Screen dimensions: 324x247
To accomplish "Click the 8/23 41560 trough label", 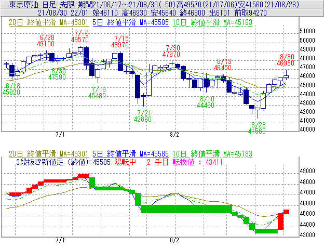I will pyautogui.click(x=257, y=128).
